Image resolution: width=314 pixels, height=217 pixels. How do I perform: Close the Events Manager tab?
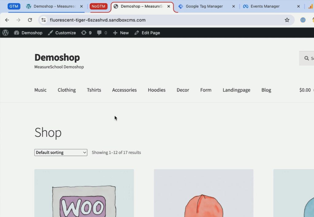[298, 6]
